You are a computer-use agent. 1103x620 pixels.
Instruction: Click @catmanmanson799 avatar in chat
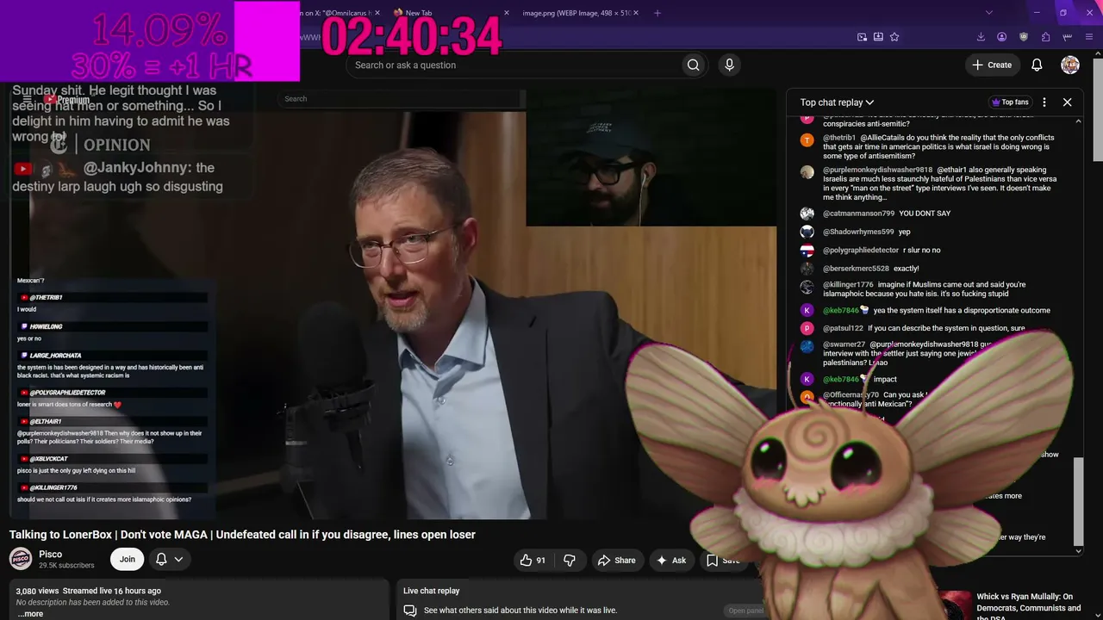pos(807,214)
